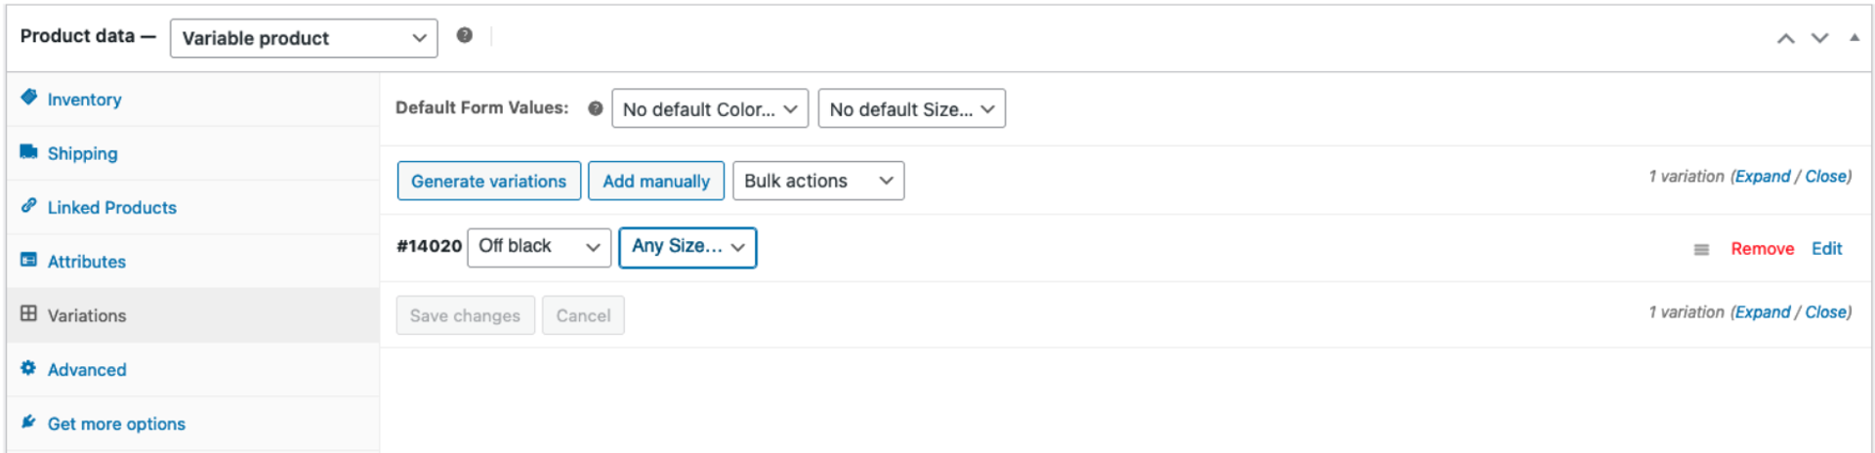The height and width of the screenshot is (453, 1875).
Task: Open the No default Size dropdown
Action: point(911,109)
